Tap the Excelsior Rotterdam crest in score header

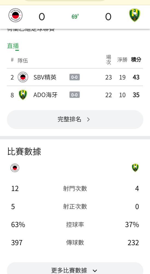click(x=16, y=15)
